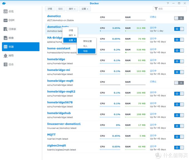Select 复制设置 in the submenu
The height and width of the screenshot is (160, 189).
[x=87, y=41]
